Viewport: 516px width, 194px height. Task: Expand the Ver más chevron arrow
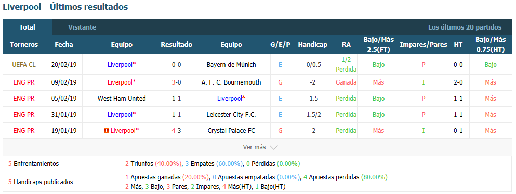pyautogui.click(x=274, y=148)
